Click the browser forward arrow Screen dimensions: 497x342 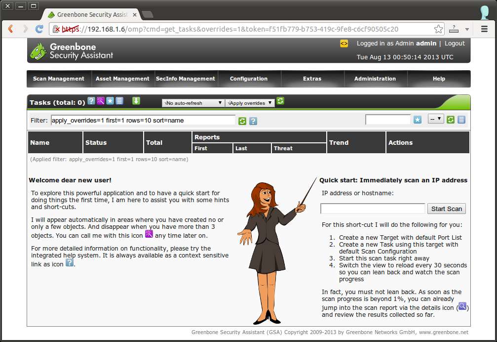click(25, 29)
